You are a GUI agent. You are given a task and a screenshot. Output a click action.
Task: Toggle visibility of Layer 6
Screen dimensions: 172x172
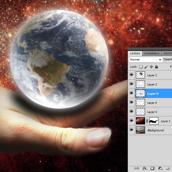(131, 93)
